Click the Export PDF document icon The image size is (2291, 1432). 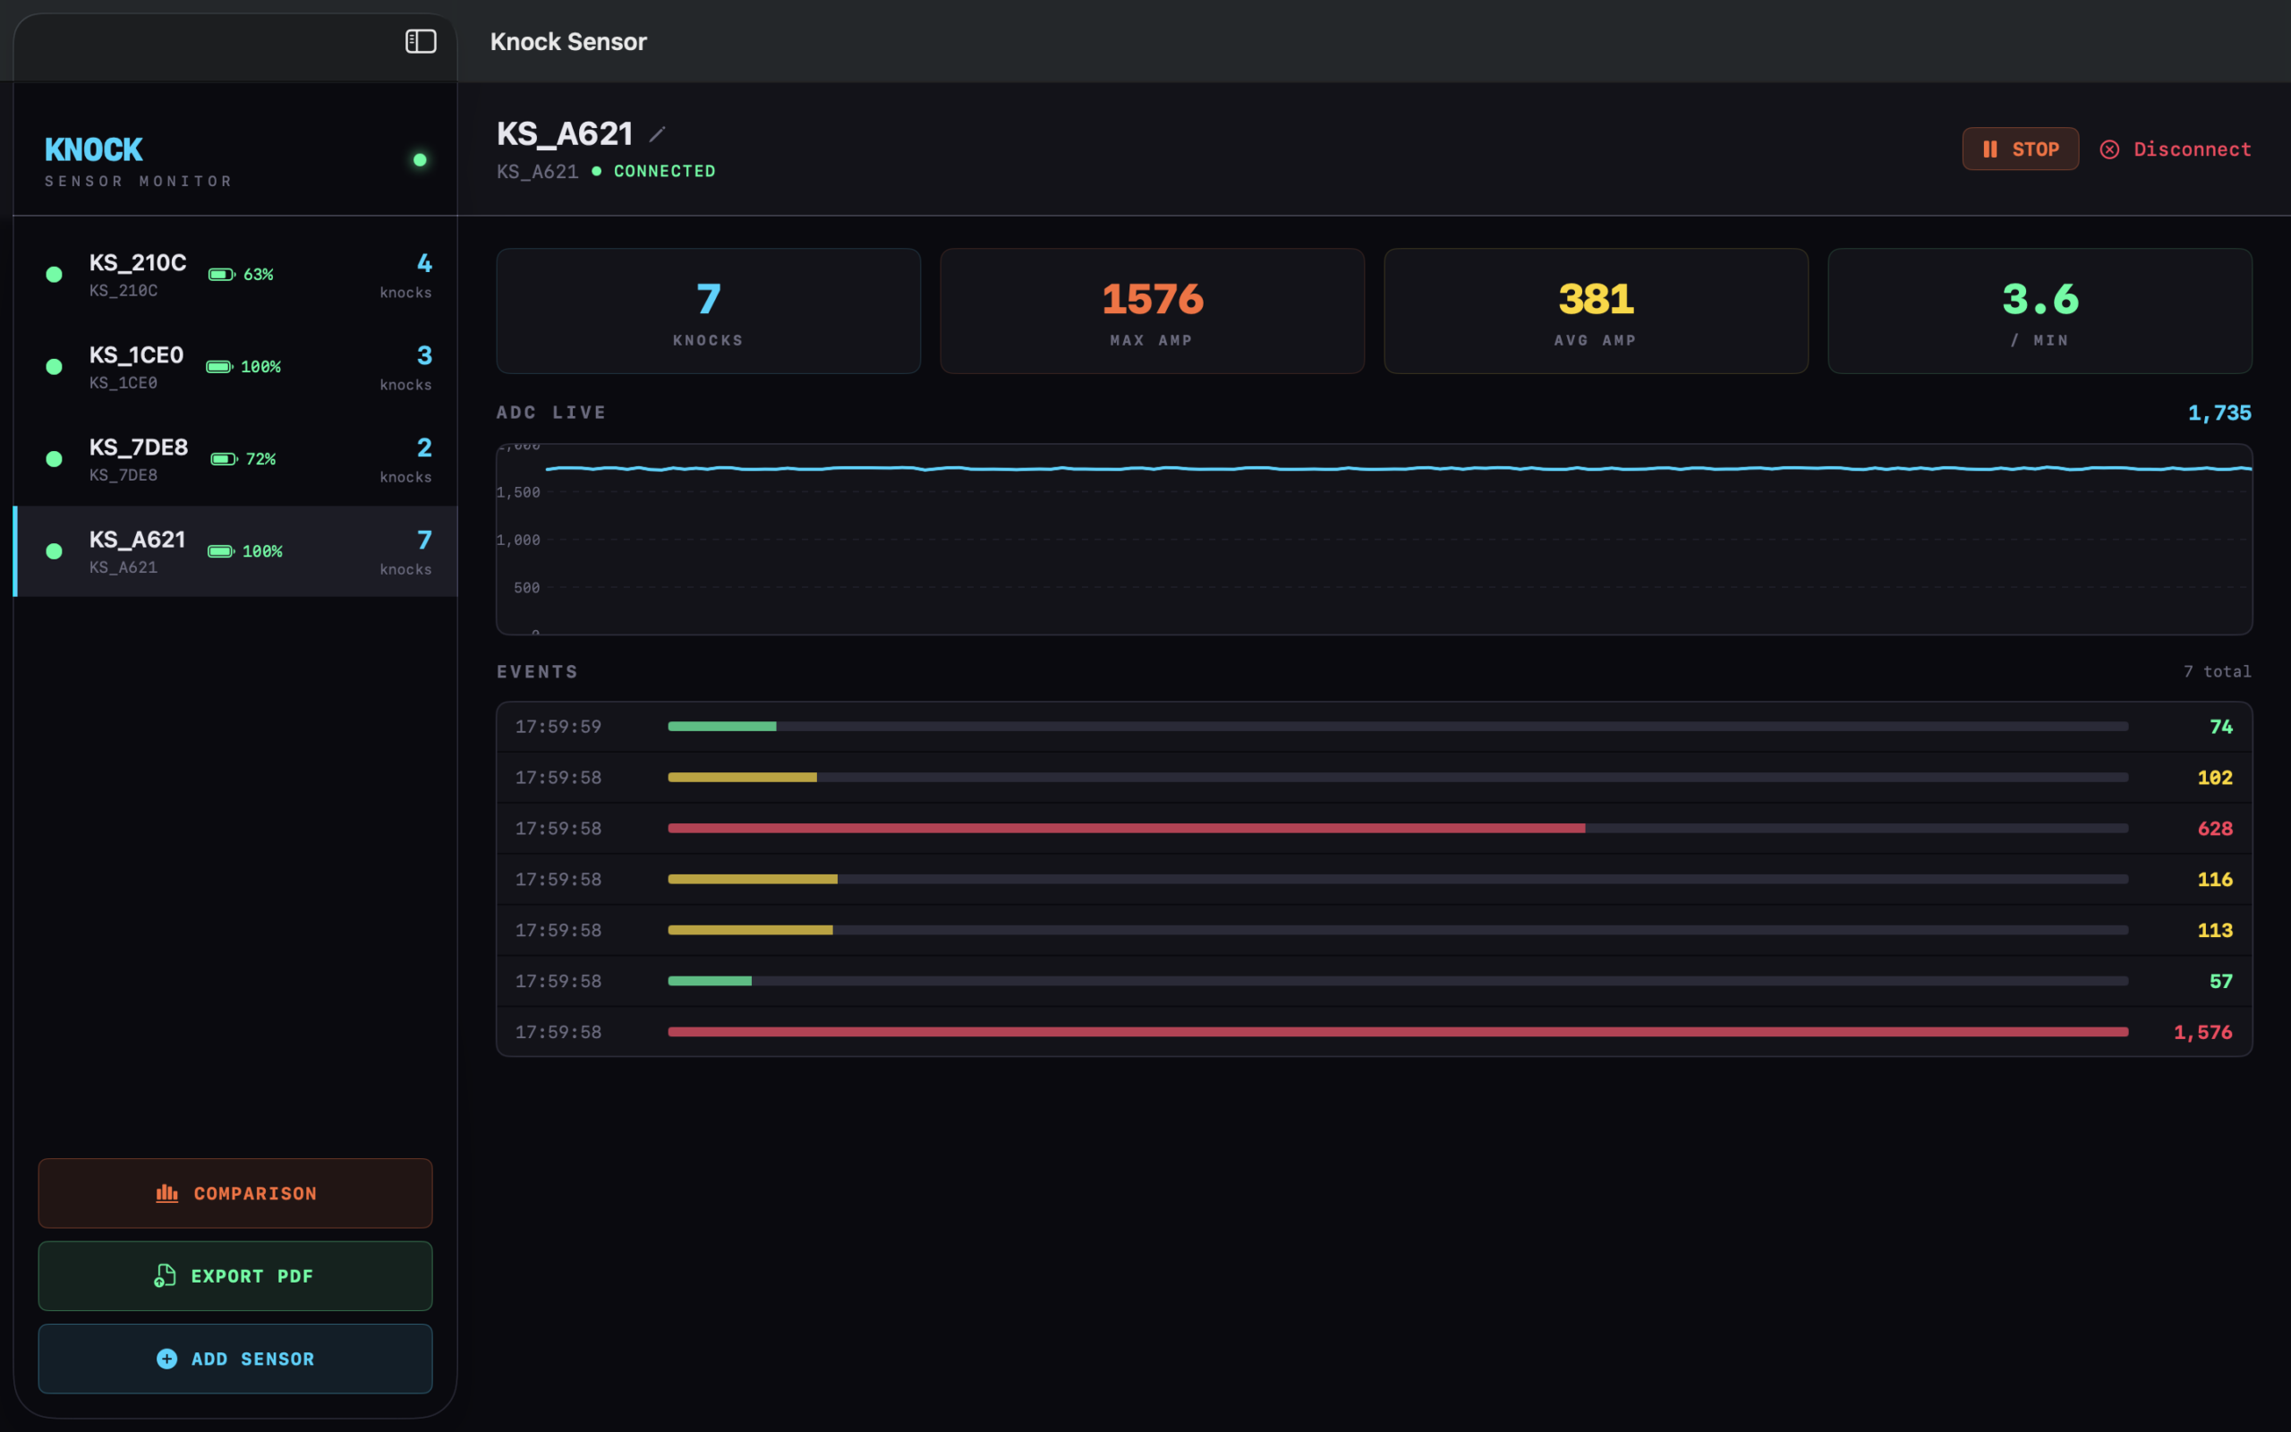click(165, 1275)
